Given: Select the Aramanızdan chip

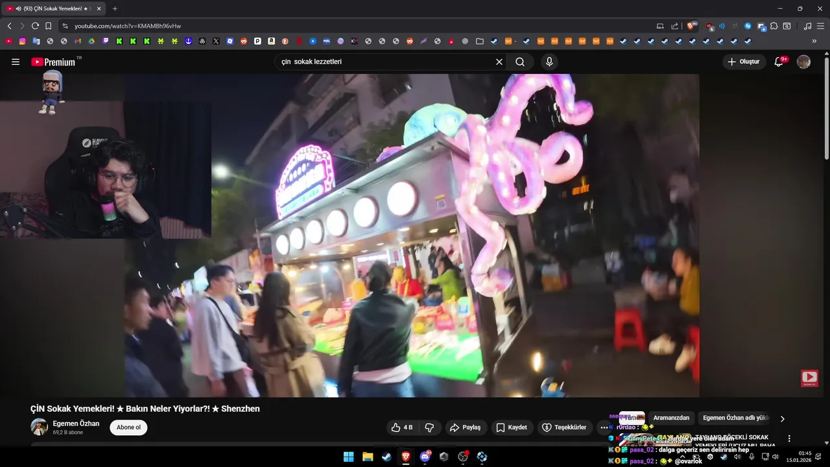Looking at the screenshot, I should [x=671, y=418].
